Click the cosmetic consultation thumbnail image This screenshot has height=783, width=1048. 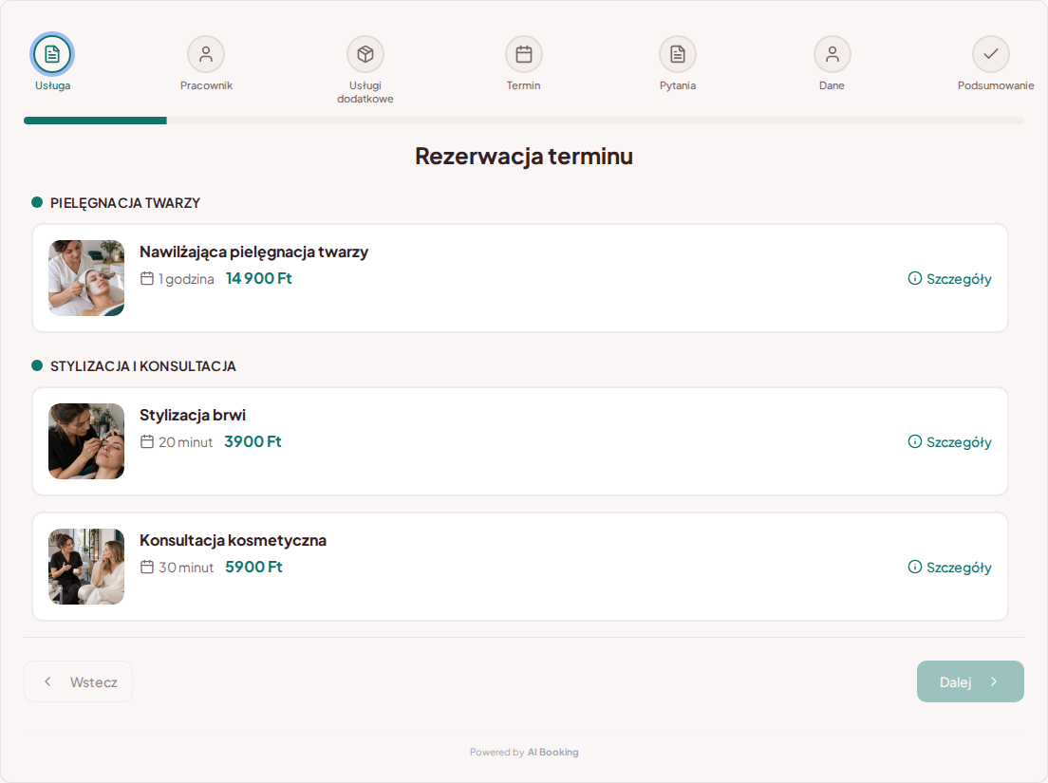pyautogui.click(x=86, y=567)
